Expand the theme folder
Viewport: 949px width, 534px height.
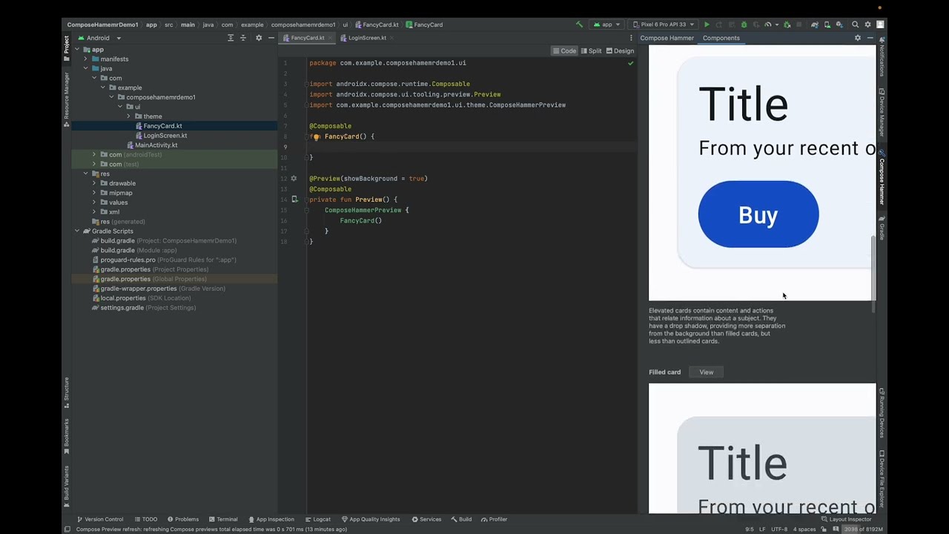(128, 116)
